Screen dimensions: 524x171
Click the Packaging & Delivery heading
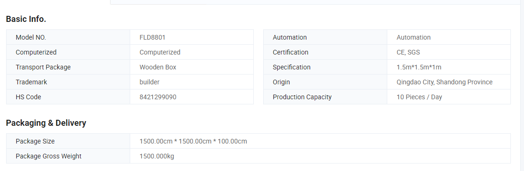coord(46,123)
